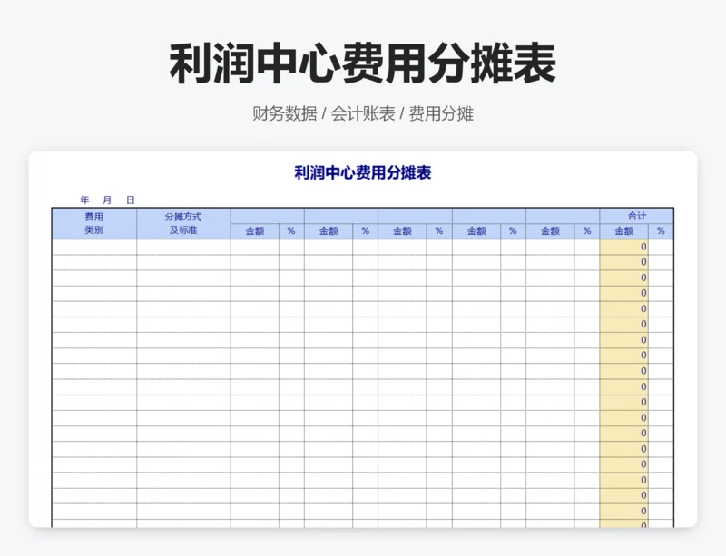Screen dimensions: 726x556
Task: Select first empty cell under 费用类别
Action: click(94, 247)
